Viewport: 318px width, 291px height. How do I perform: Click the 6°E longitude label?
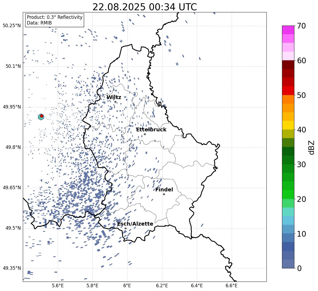pyautogui.click(x=127, y=286)
